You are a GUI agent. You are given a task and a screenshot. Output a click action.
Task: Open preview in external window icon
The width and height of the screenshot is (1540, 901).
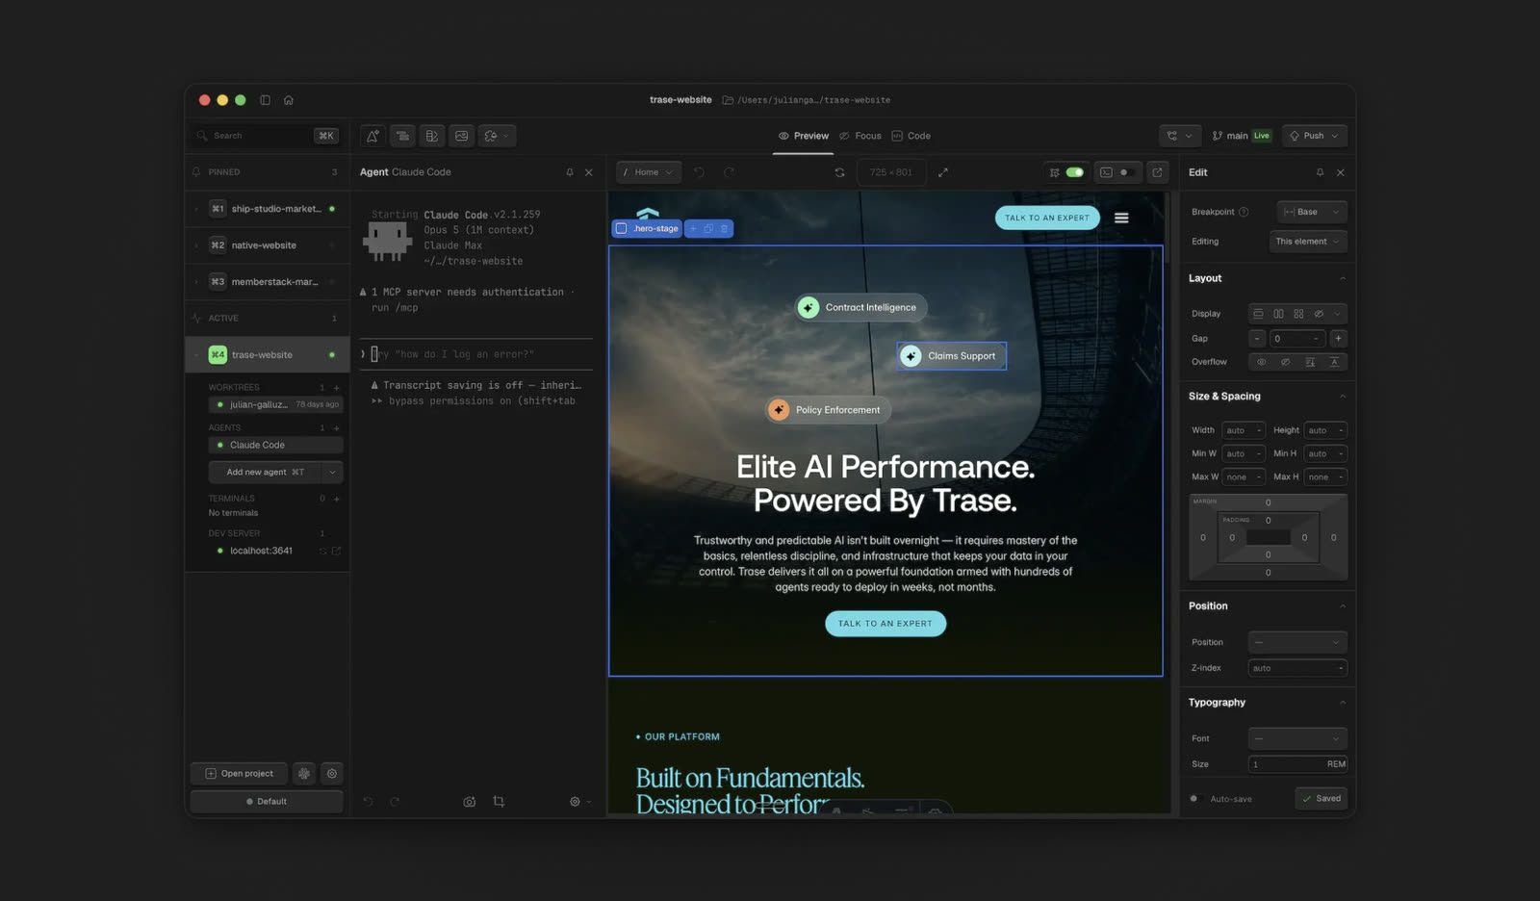pyautogui.click(x=1157, y=172)
